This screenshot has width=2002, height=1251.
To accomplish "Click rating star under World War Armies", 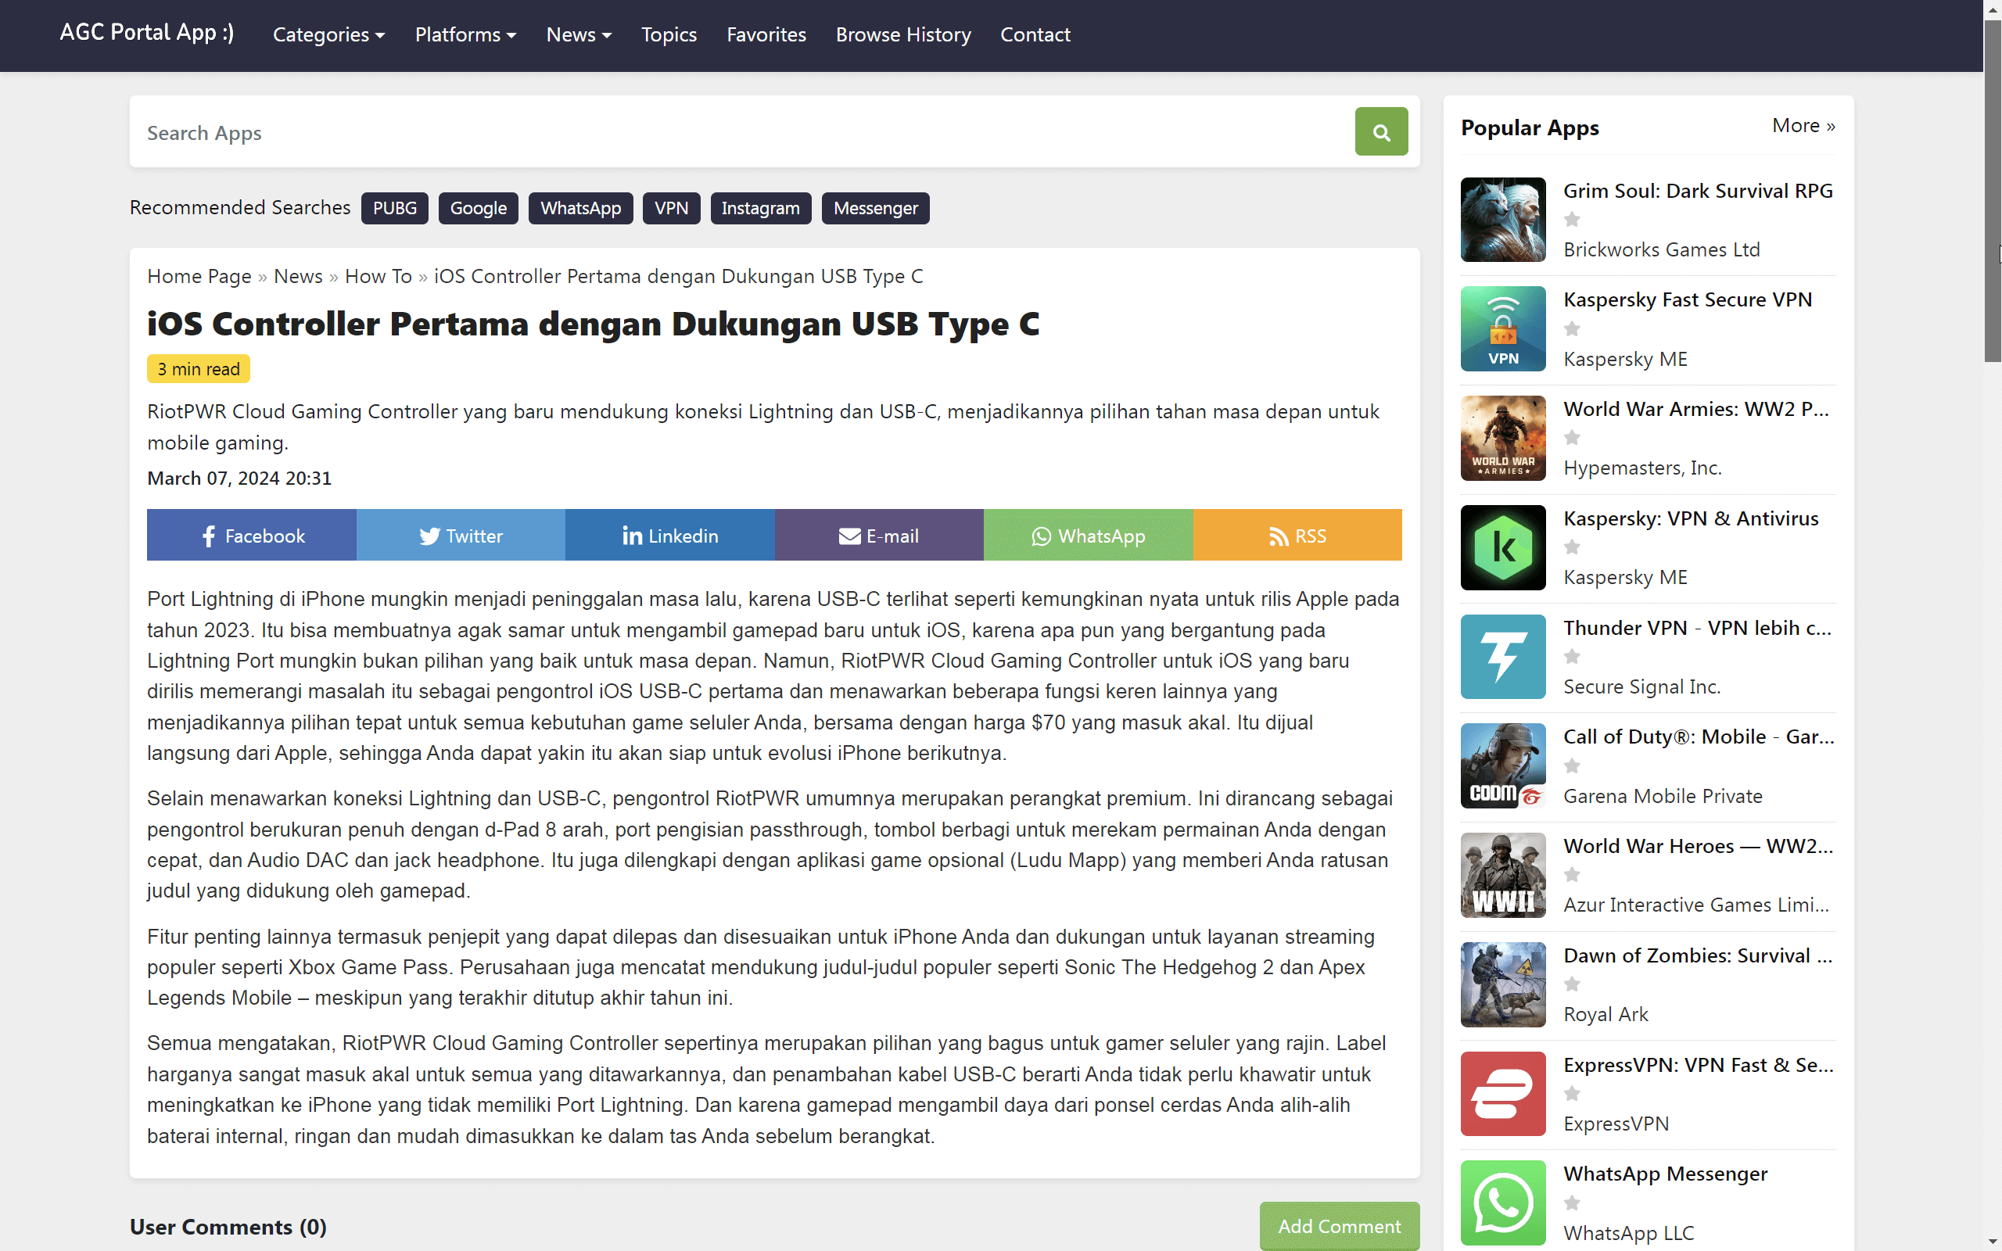I will point(1572,438).
